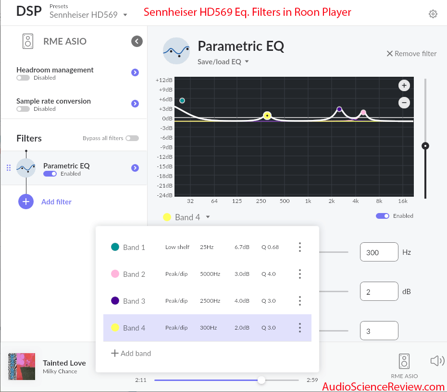The height and width of the screenshot is (392, 447).
Task: Select yellow Band 4 node on EQ graph
Action: click(x=267, y=116)
